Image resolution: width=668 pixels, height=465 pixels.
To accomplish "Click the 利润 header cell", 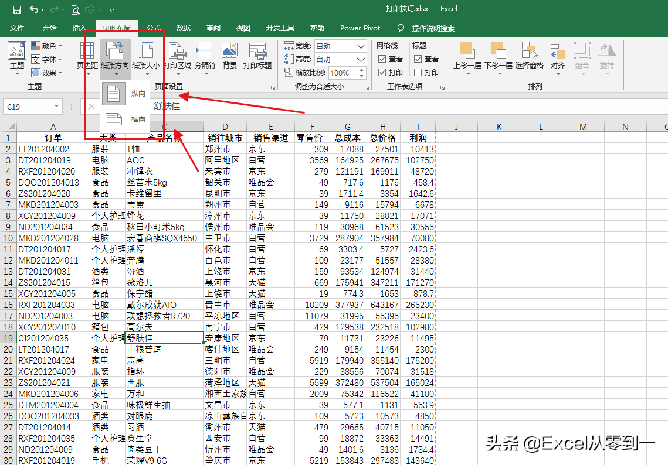I will (x=418, y=138).
